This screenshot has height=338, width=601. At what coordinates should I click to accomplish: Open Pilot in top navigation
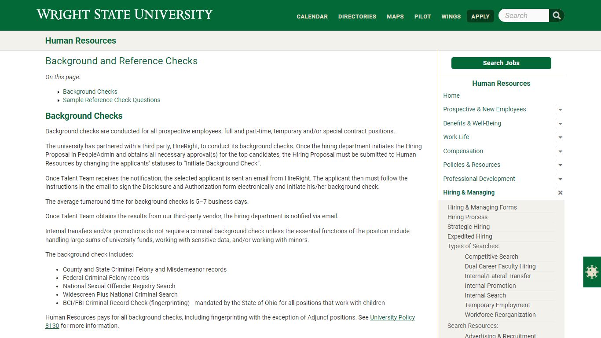(422, 16)
